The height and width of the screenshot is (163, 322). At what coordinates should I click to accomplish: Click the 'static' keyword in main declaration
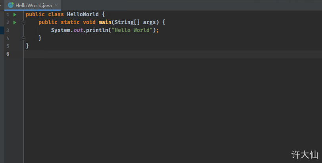pos(70,22)
